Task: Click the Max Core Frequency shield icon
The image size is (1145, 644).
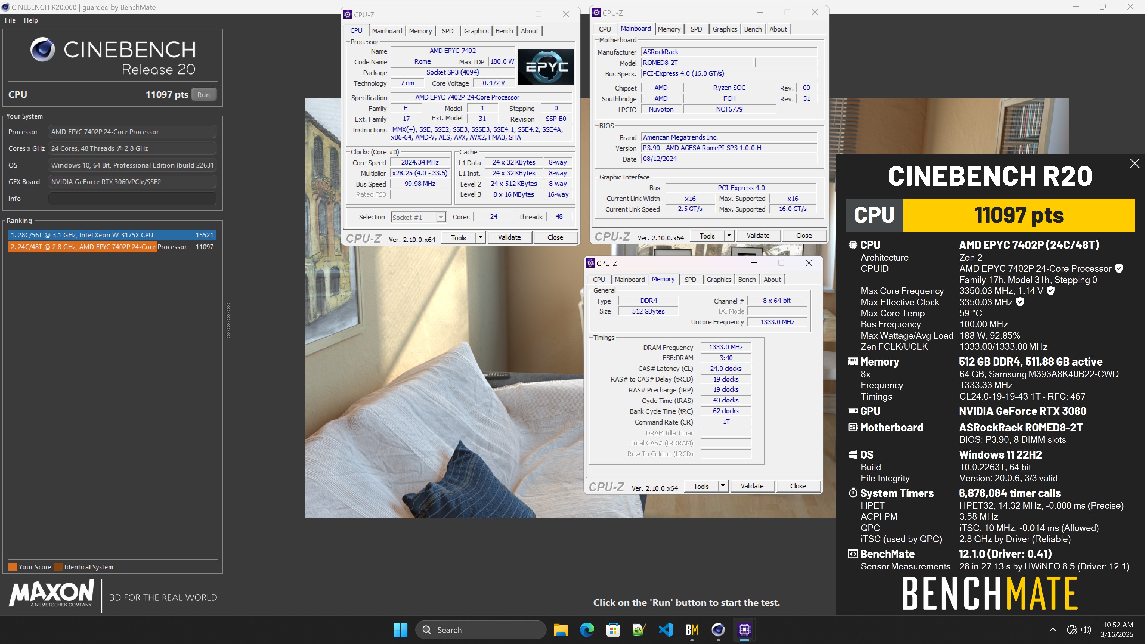Action: coord(1051,291)
